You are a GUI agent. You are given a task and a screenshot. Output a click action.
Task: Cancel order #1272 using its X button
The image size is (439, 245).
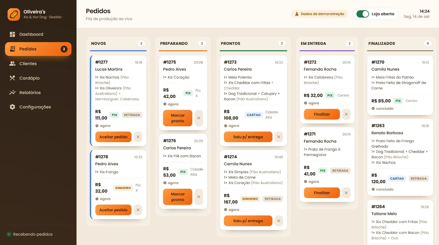346,114
